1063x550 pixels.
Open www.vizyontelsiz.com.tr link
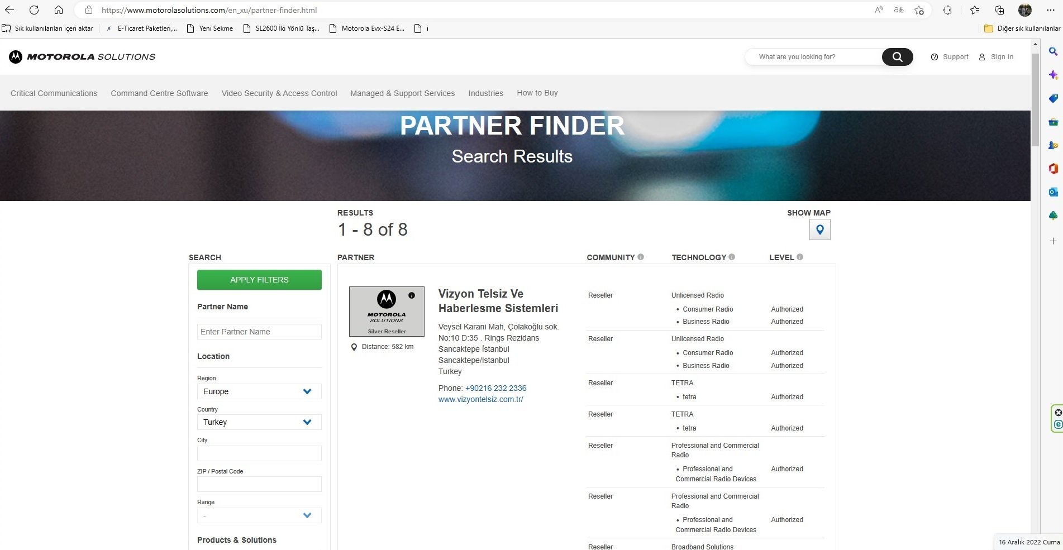[x=481, y=399]
